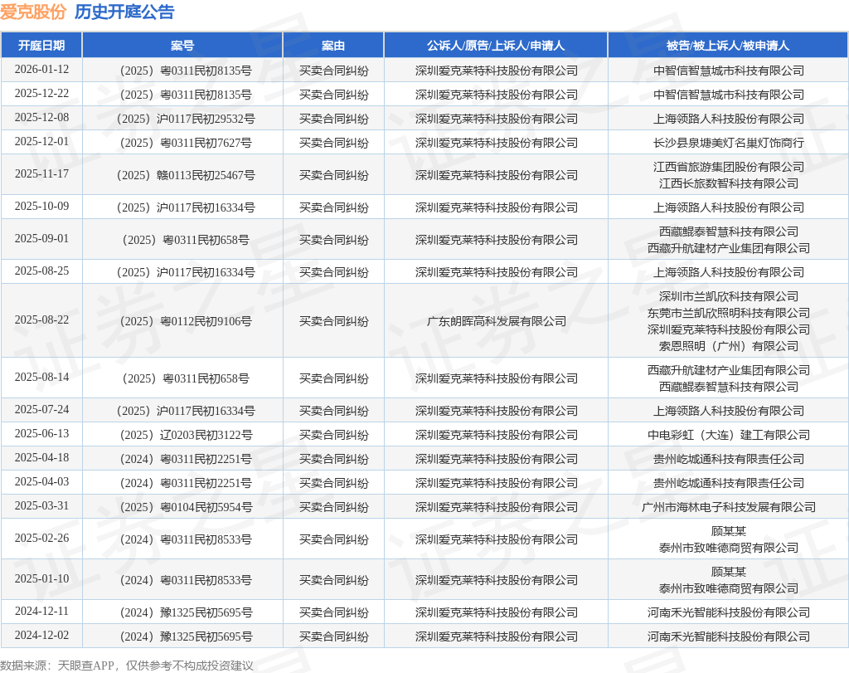The height and width of the screenshot is (673, 849).
Task: Click plaintiff 深圳爱克莱特科技股份有限公司 in 2025-10-09 row
Action: 497,207
